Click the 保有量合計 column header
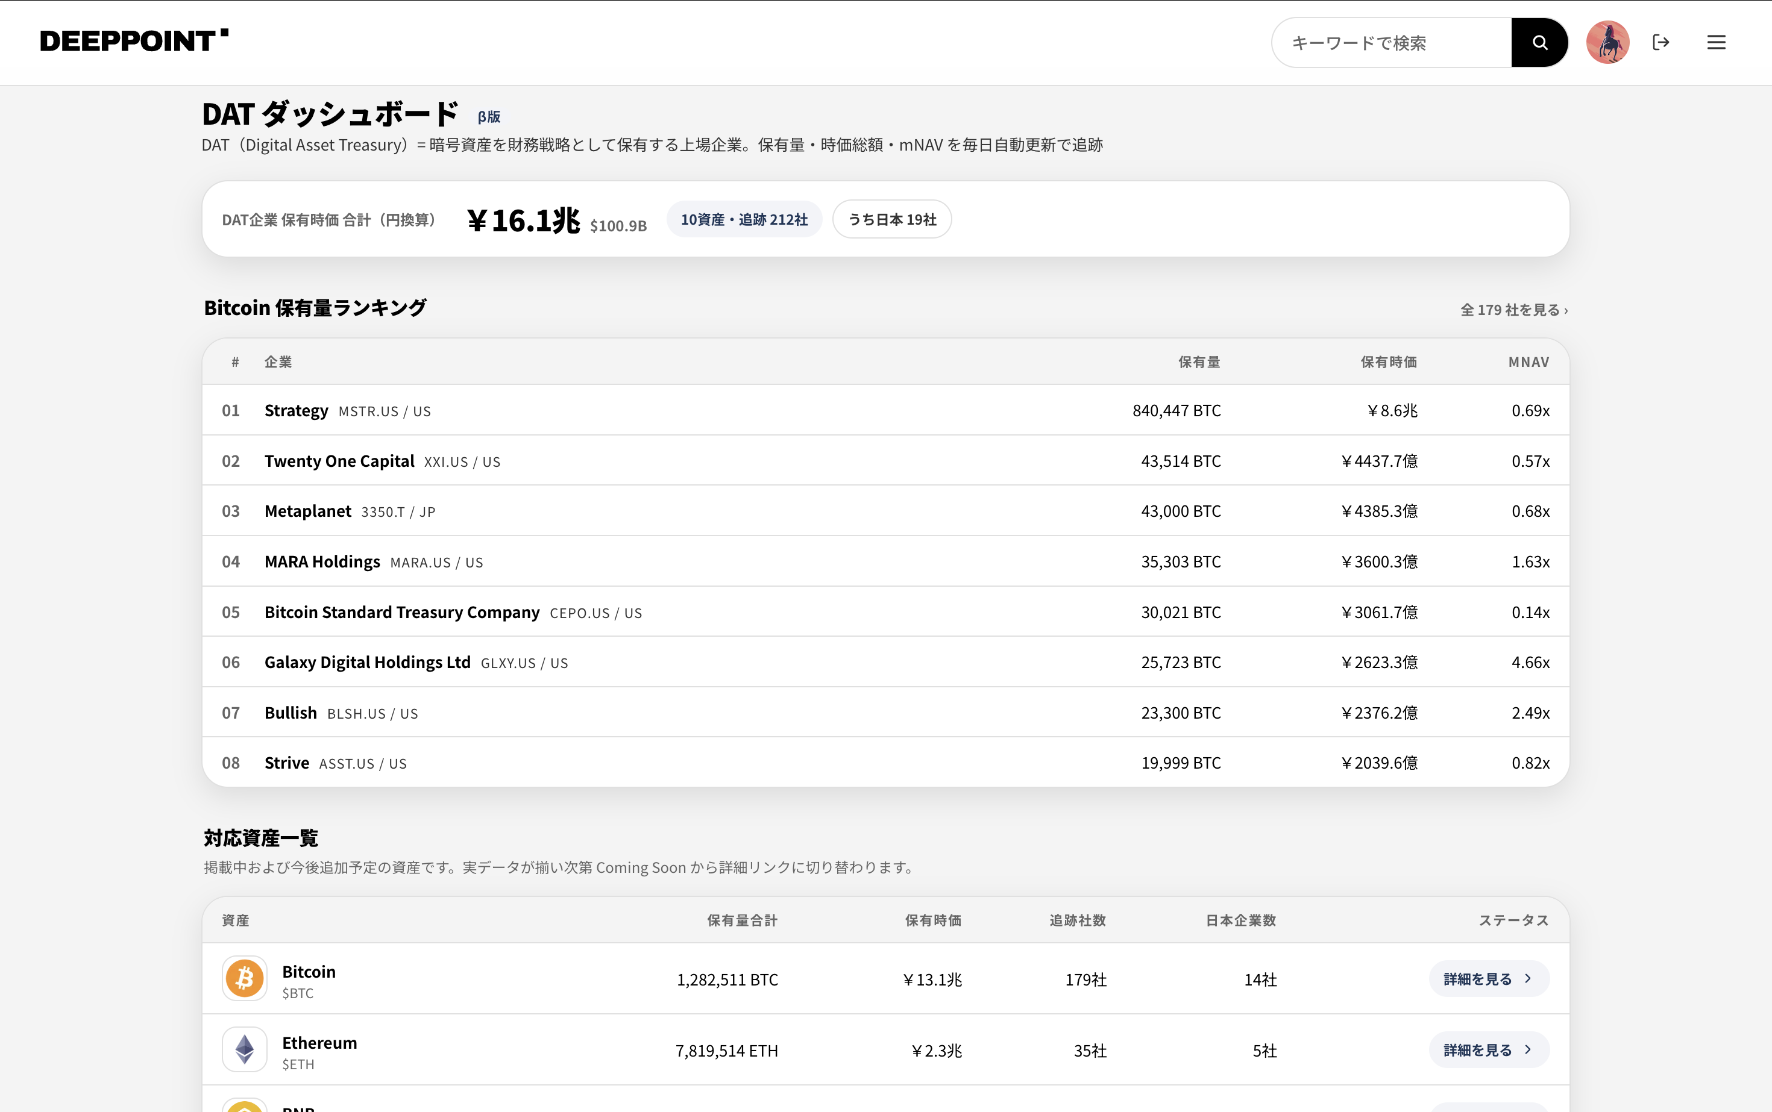 coord(742,920)
